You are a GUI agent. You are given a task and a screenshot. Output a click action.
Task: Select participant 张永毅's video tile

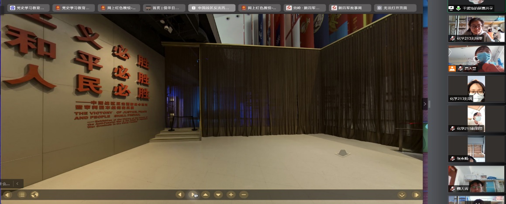(x=476, y=149)
